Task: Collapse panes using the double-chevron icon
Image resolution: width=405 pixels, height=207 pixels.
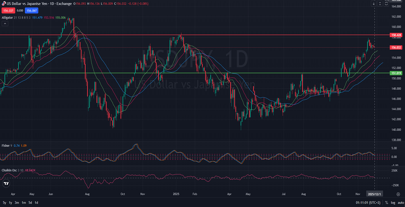Action: pyautogui.click(x=379, y=3)
